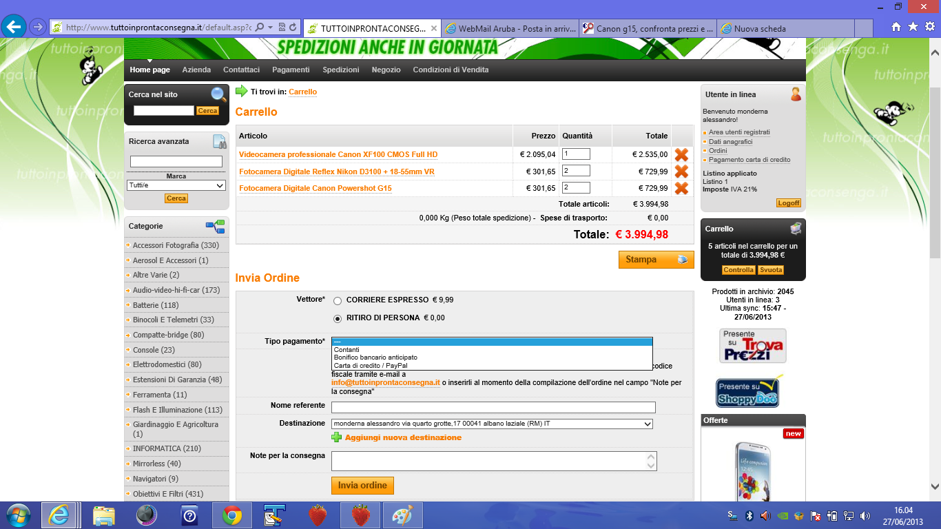
Task: Click the site search text field
Action: 164,110
